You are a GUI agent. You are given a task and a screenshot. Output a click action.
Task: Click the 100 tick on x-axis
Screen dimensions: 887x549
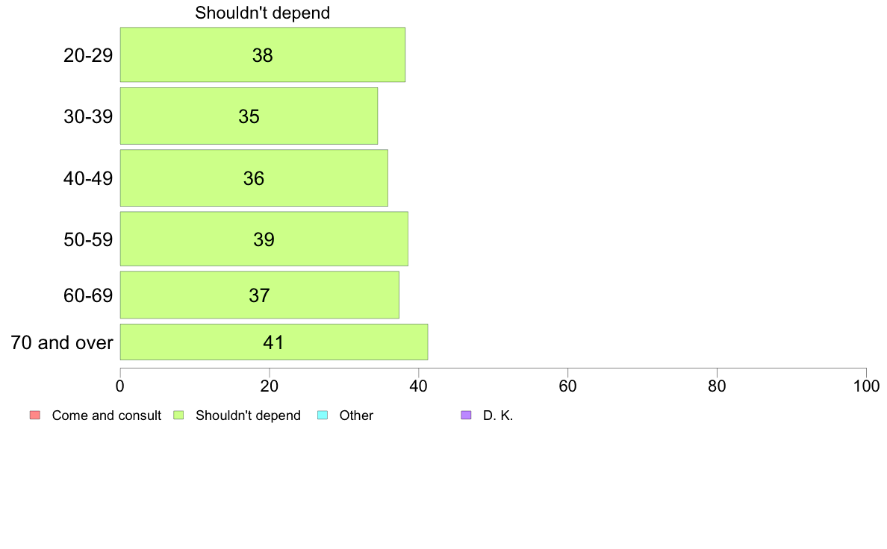pyautogui.click(x=867, y=386)
